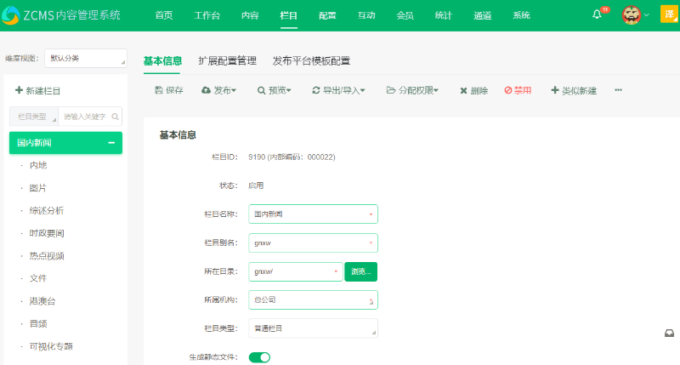This screenshot has width=680, height=365.
Task: Select the 内地 tree item
Action: (38, 165)
